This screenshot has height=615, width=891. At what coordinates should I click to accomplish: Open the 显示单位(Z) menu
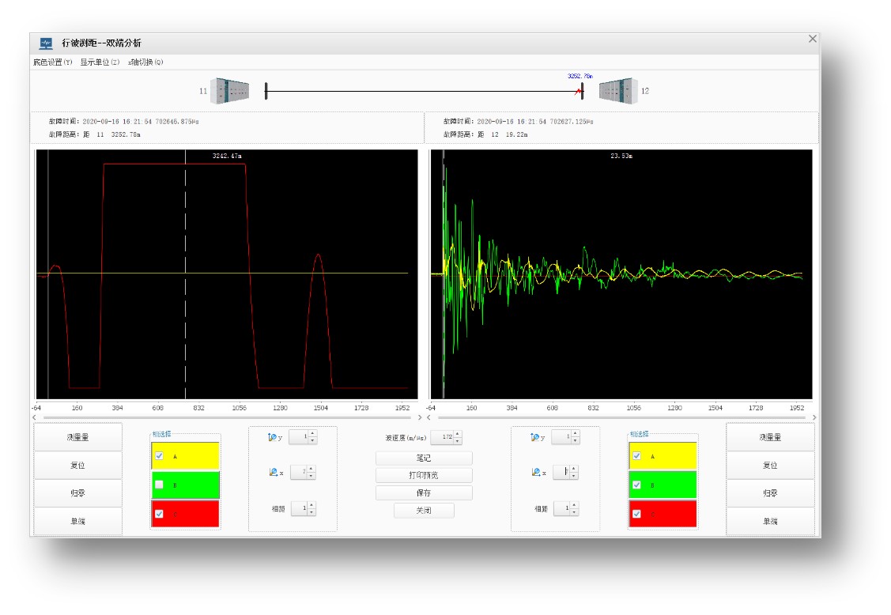click(100, 62)
